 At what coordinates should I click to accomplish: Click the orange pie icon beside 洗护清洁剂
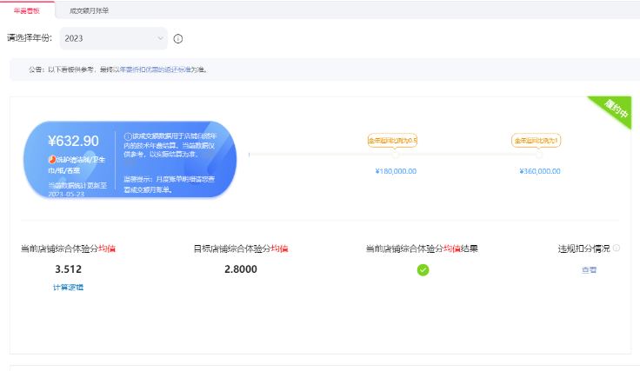(52, 159)
